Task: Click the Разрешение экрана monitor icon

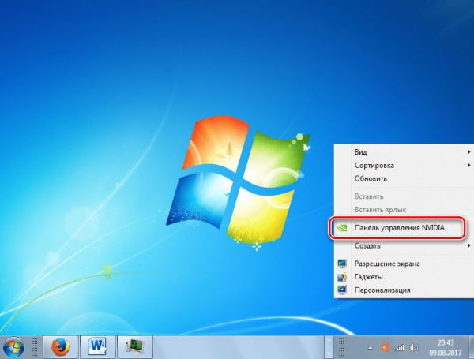Action: coord(342,264)
